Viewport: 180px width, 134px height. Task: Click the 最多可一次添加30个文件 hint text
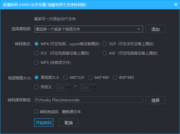coord(55,19)
